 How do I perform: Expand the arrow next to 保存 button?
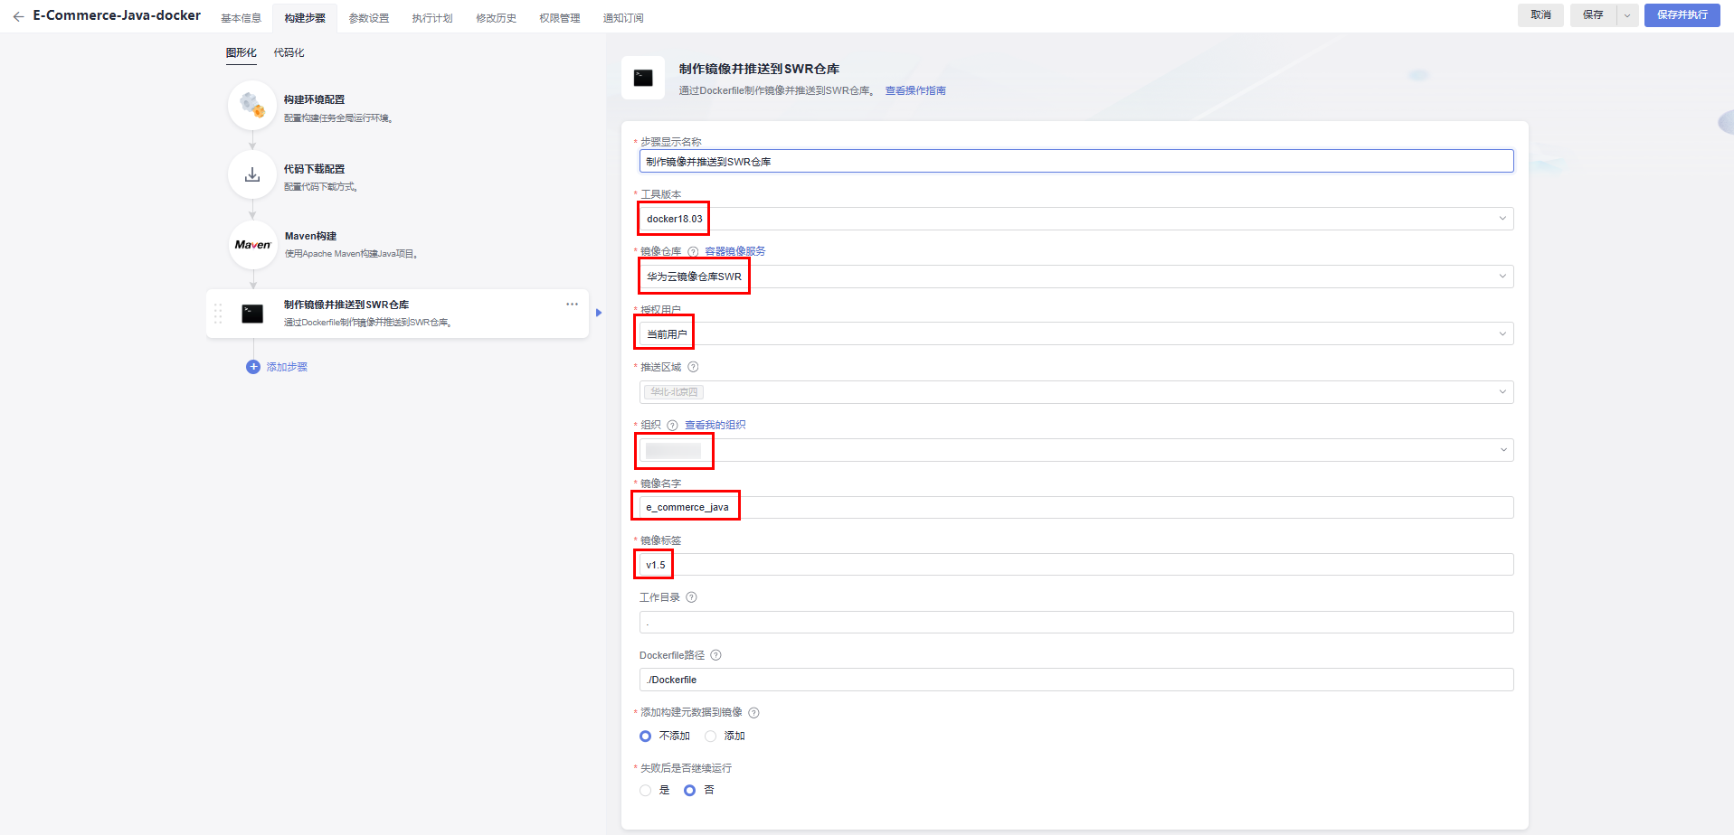point(1627,15)
